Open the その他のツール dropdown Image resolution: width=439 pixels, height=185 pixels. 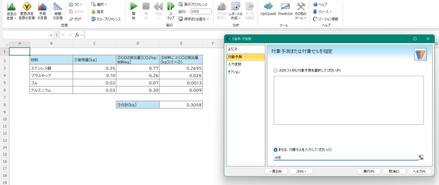[301, 7]
